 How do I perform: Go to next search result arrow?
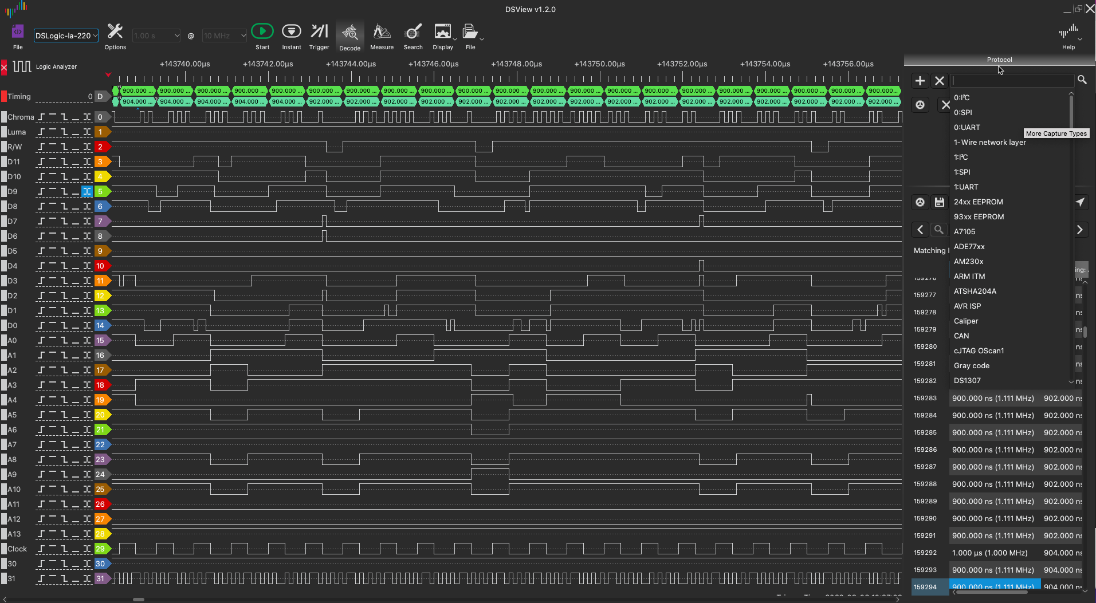pyautogui.click(x=1080, y=230)
